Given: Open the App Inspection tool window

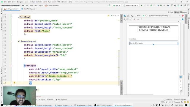Looking at the screenshot, I should [x=61, y=100].
